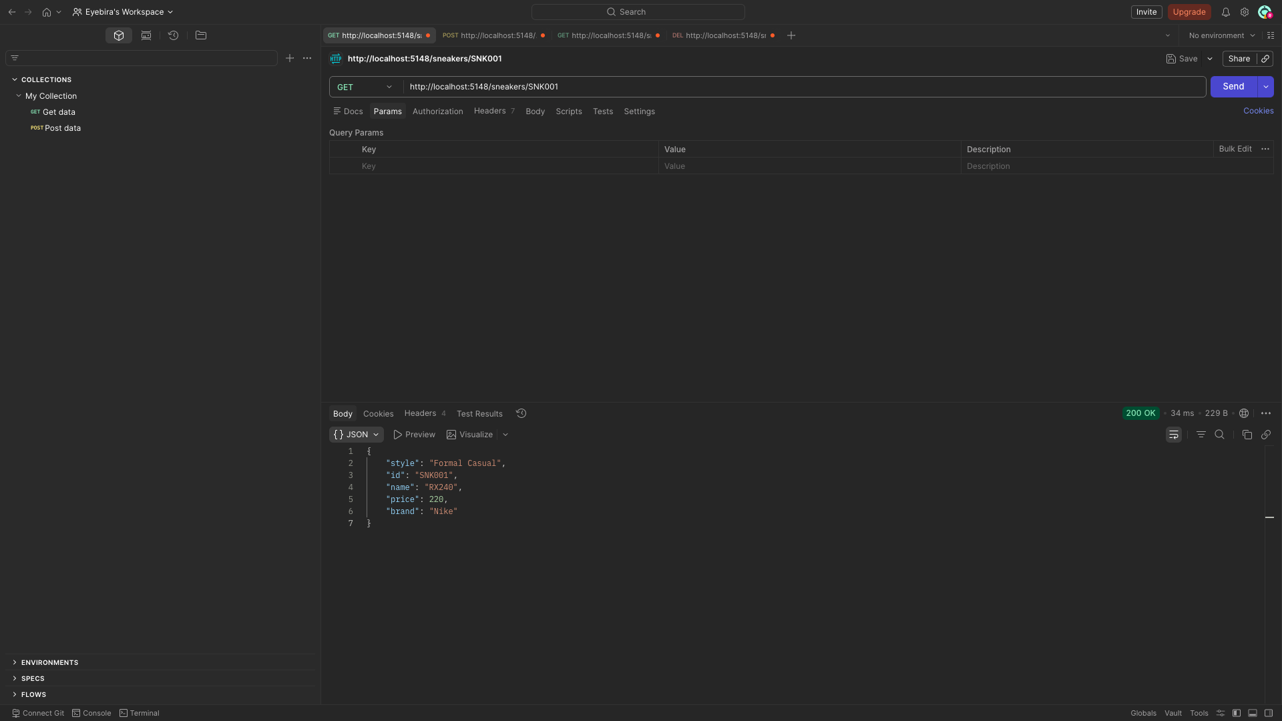The image size is (1282, 721).
Task: Open a new request tab with the plus icon
Action: pos(791,35)
